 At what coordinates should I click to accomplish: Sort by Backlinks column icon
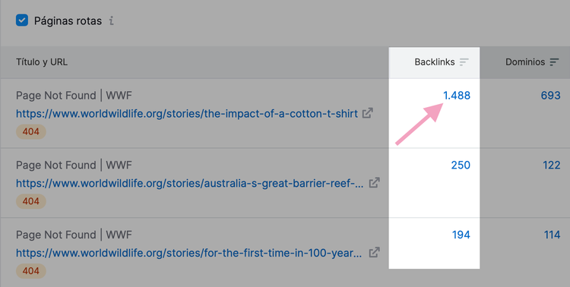pos(464,62)
